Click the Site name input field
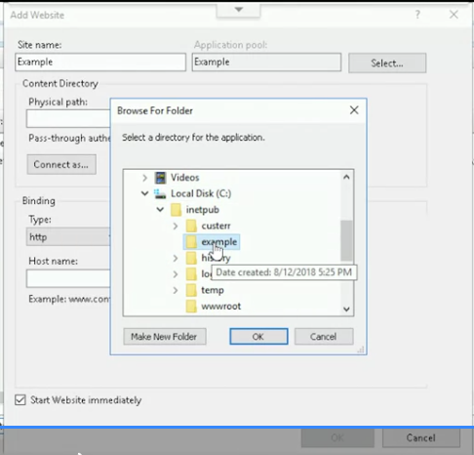Image resolution: width=474 pixels, height=455 pixels. pyautogui.click(x=100, y=62)
